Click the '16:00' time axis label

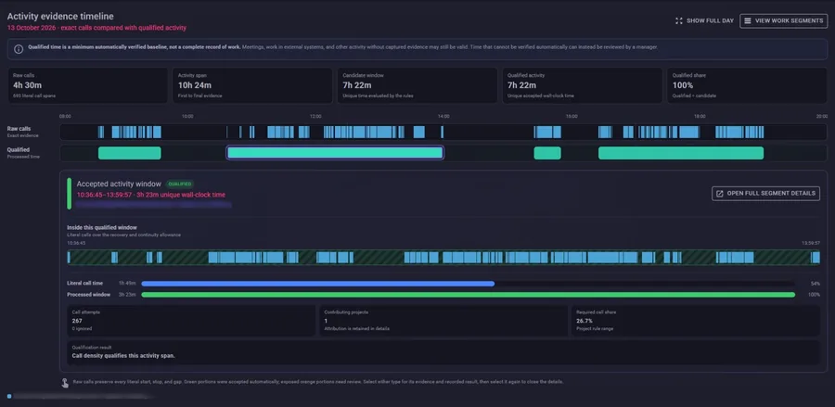(x=572, y=116)
